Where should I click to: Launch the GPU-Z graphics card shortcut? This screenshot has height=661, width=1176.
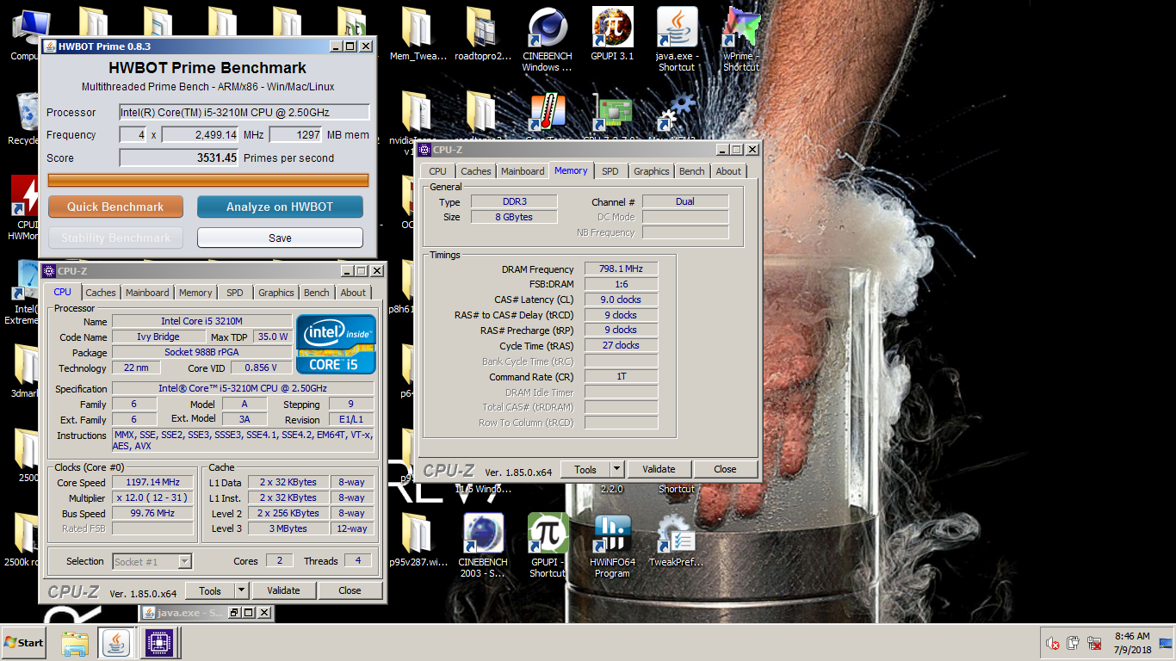pyautogui.click(x=613, y=114)
